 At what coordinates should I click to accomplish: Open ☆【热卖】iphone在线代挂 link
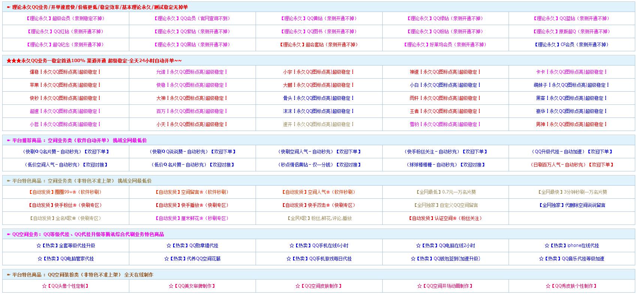(x=572, y=245)
